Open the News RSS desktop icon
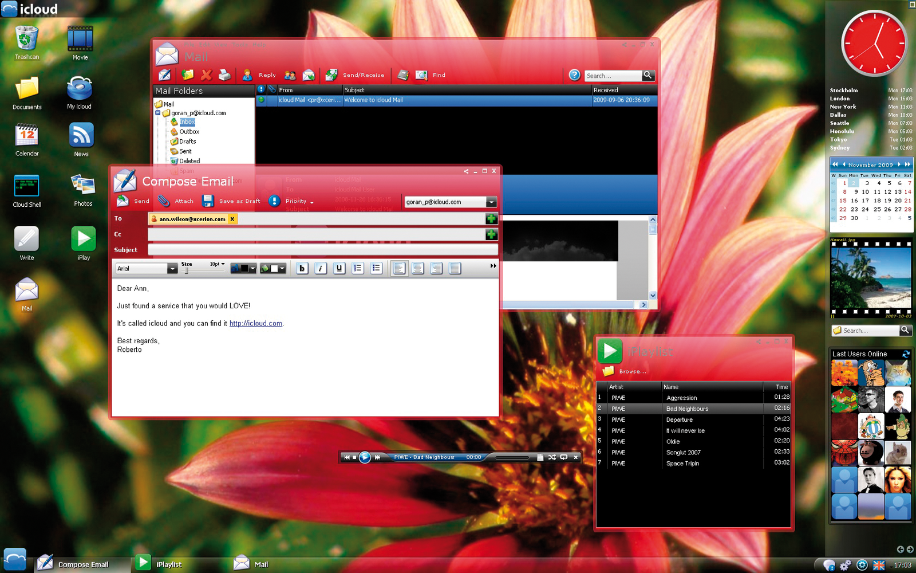The width and height of the screenshot is (916, 573). 81,140
